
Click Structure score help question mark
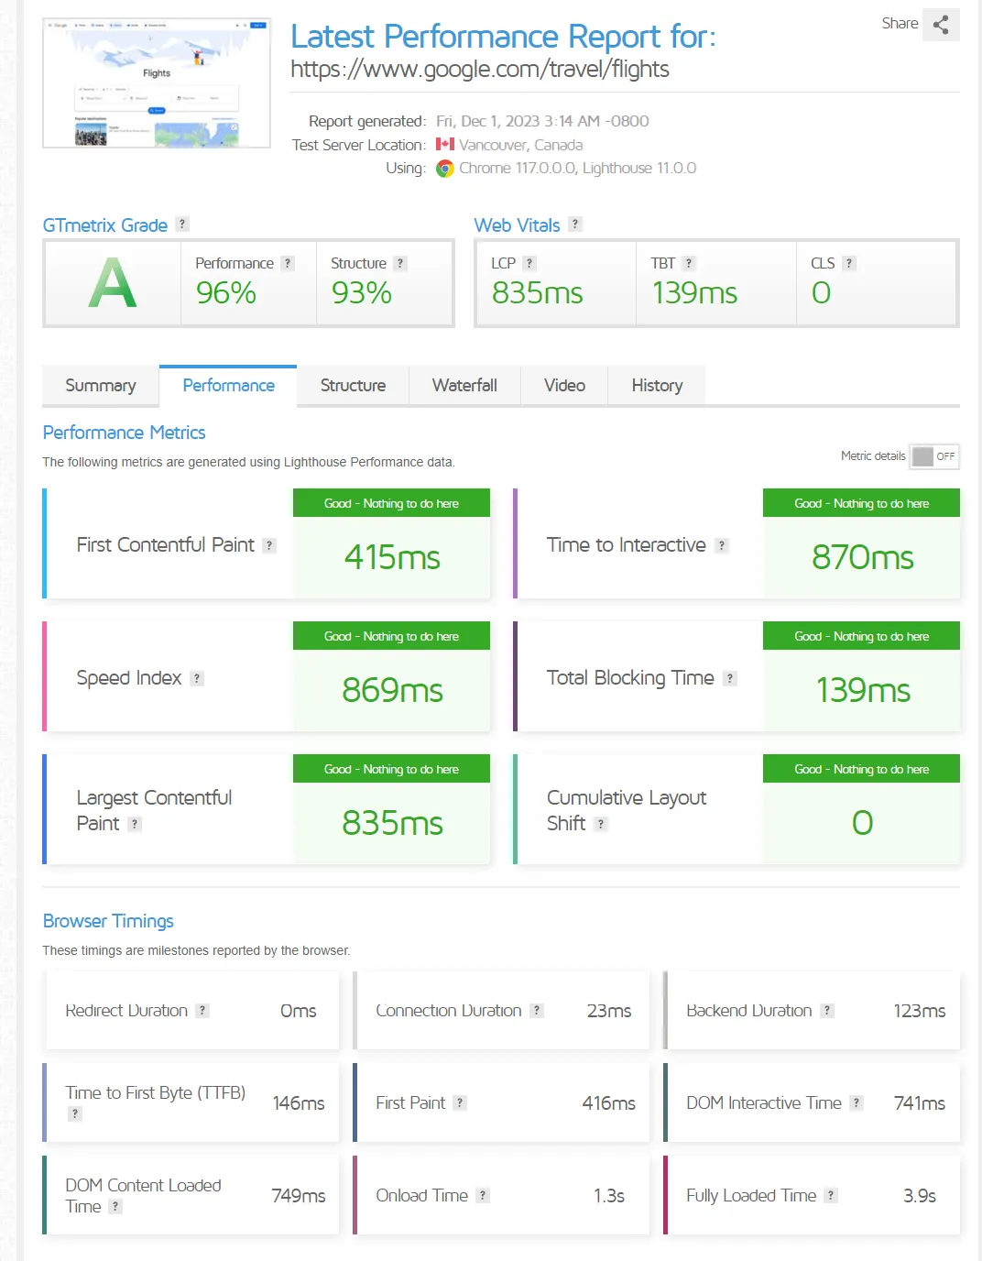pyautogui.click(x=399, y=263)
